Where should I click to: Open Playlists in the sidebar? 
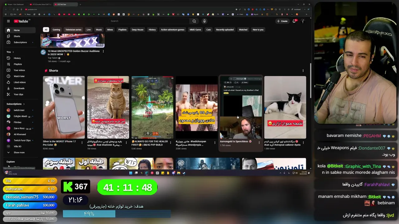[x=20, y=64]
